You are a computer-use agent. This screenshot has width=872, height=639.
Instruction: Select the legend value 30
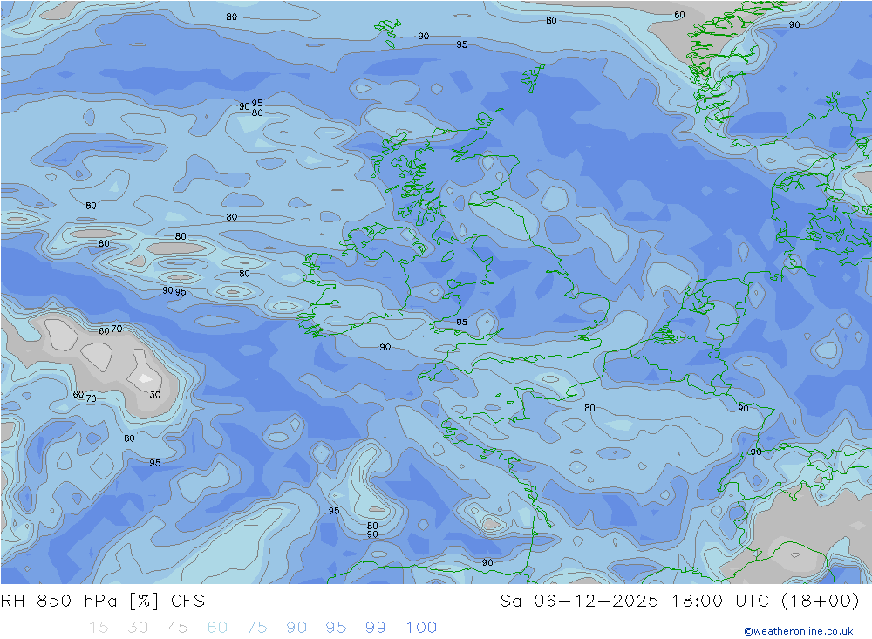138,628
